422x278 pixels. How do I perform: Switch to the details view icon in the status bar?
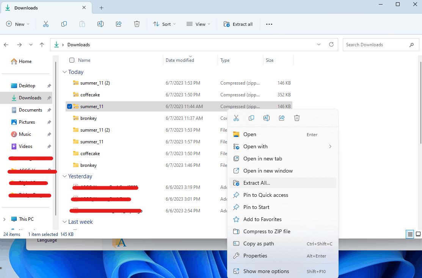(410, 234)
